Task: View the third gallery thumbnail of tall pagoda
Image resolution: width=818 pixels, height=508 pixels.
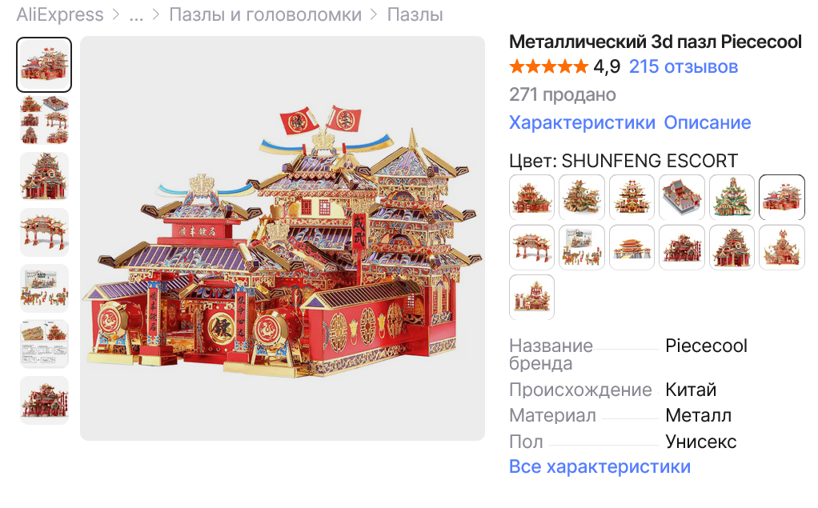Action: [x=44, y=176]
